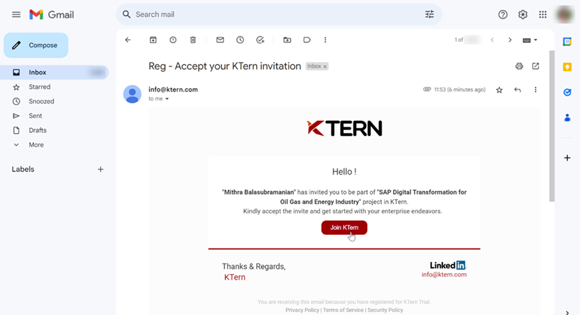This screenshot has width=580, height=315.
Task: Open Google Keep side panel
Action: [567, 67]
